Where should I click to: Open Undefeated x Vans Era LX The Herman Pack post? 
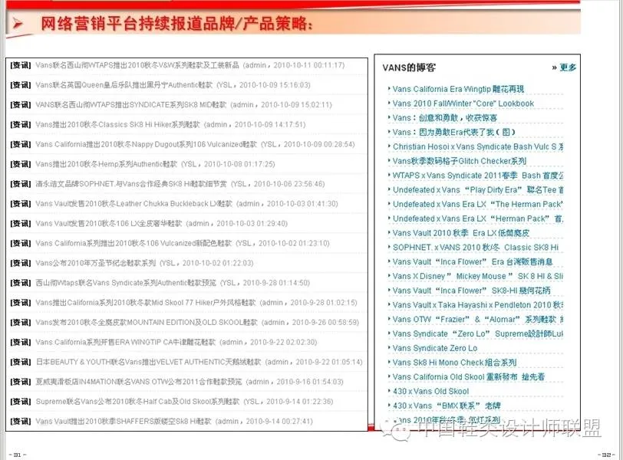(x=478, y=204)
